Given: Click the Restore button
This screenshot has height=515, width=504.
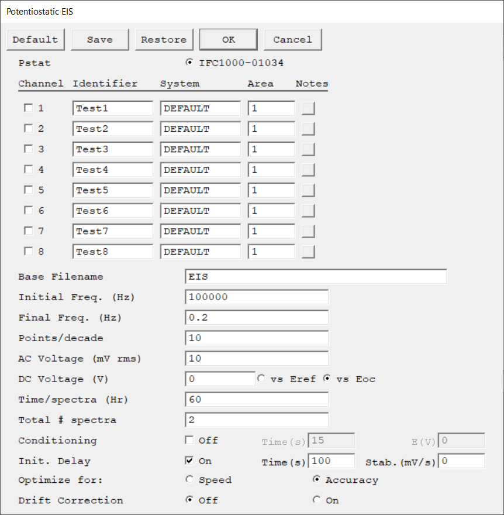Looking at the screenshot, I should pos(164,39).
